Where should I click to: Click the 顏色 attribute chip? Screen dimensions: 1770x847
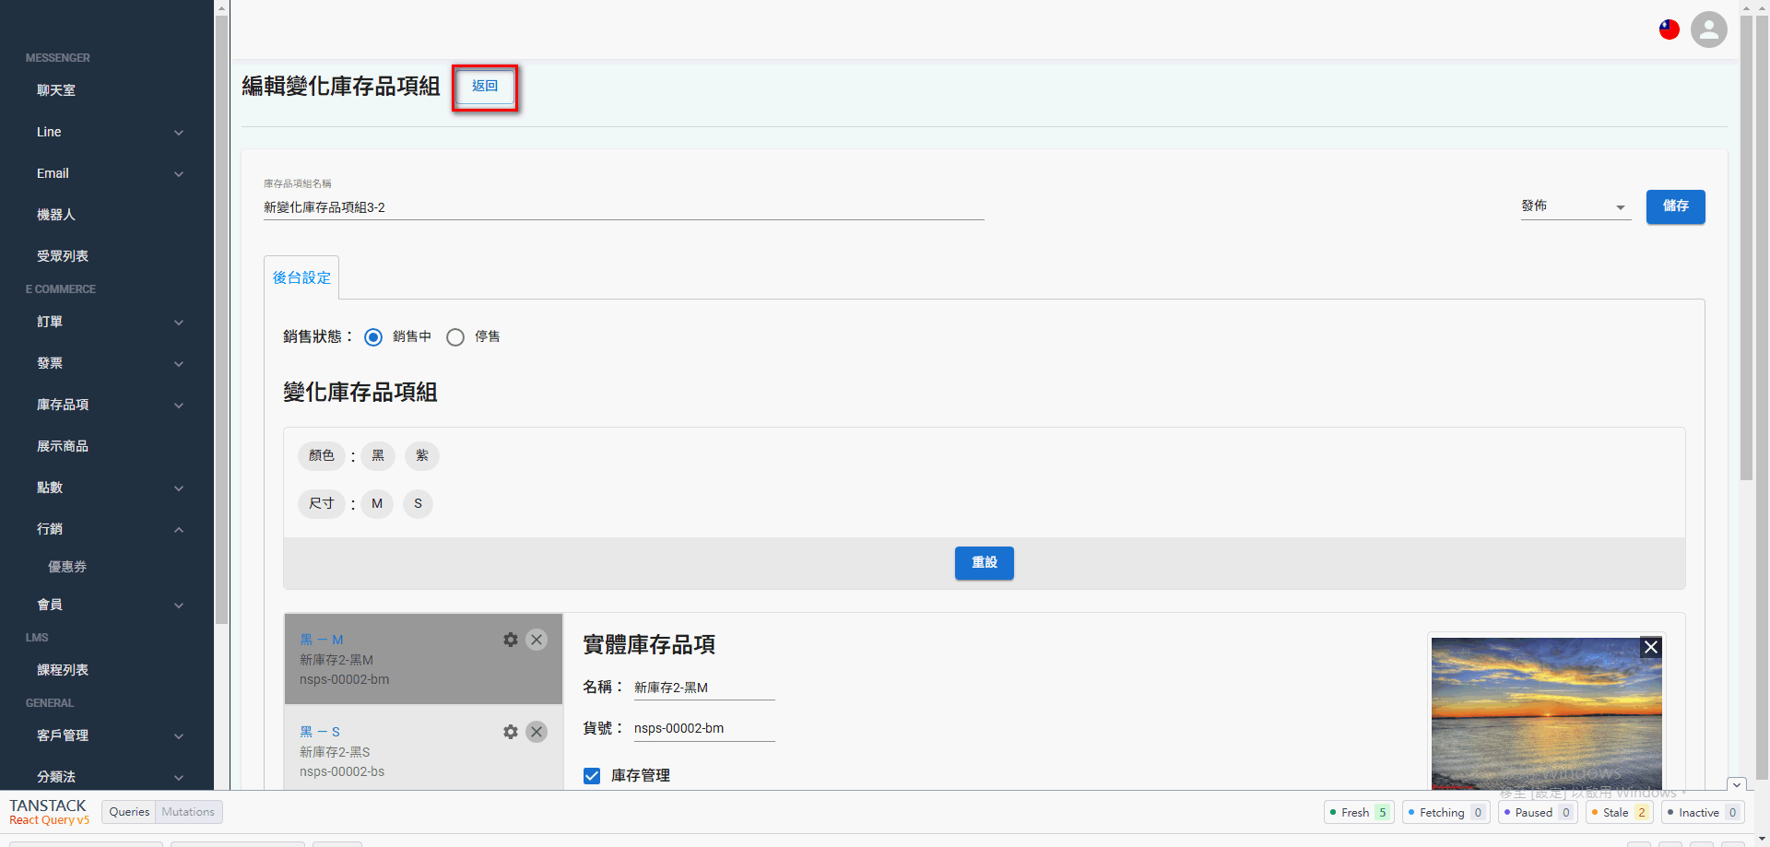click(x=322, y=456)
